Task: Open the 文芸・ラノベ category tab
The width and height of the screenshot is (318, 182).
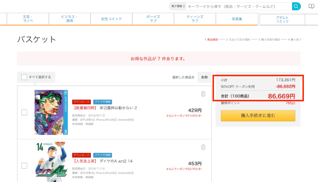Action: pyautogui.click(x=28, y=19)
